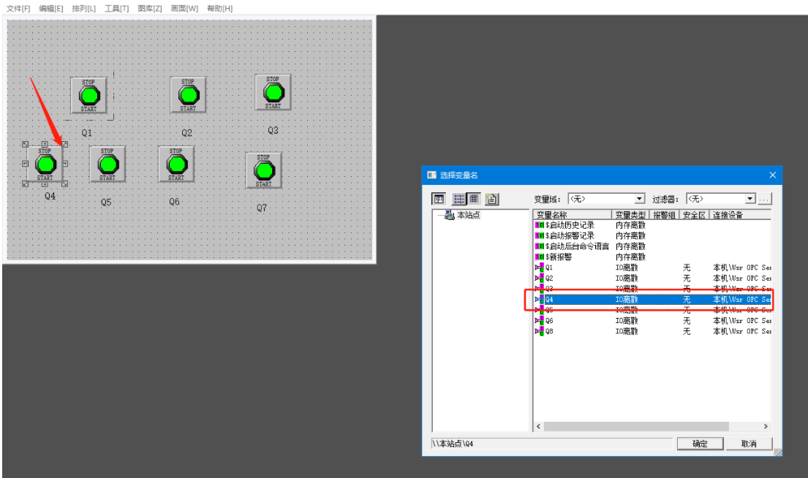This screenshot has height=478, width=808.
Task: Select the Q7 start/stop button on canvas
Action: (x=264, y=170)
